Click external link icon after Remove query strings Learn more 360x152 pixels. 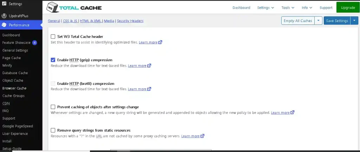pos(202,136)
